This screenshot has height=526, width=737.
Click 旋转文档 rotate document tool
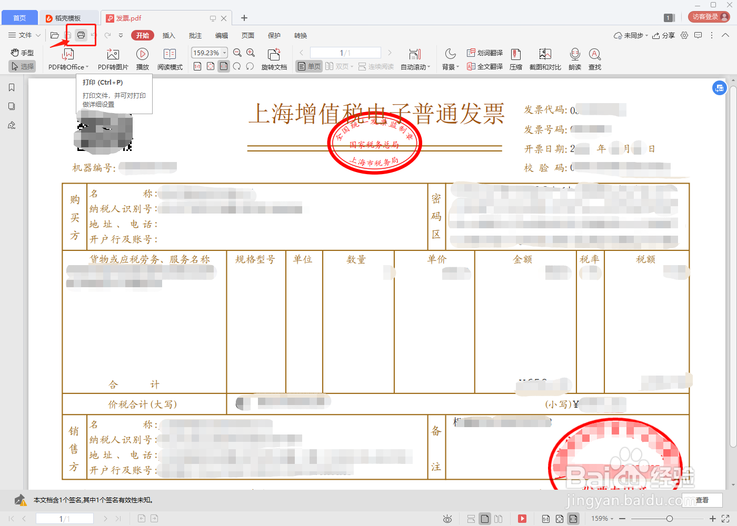[274, 59]
